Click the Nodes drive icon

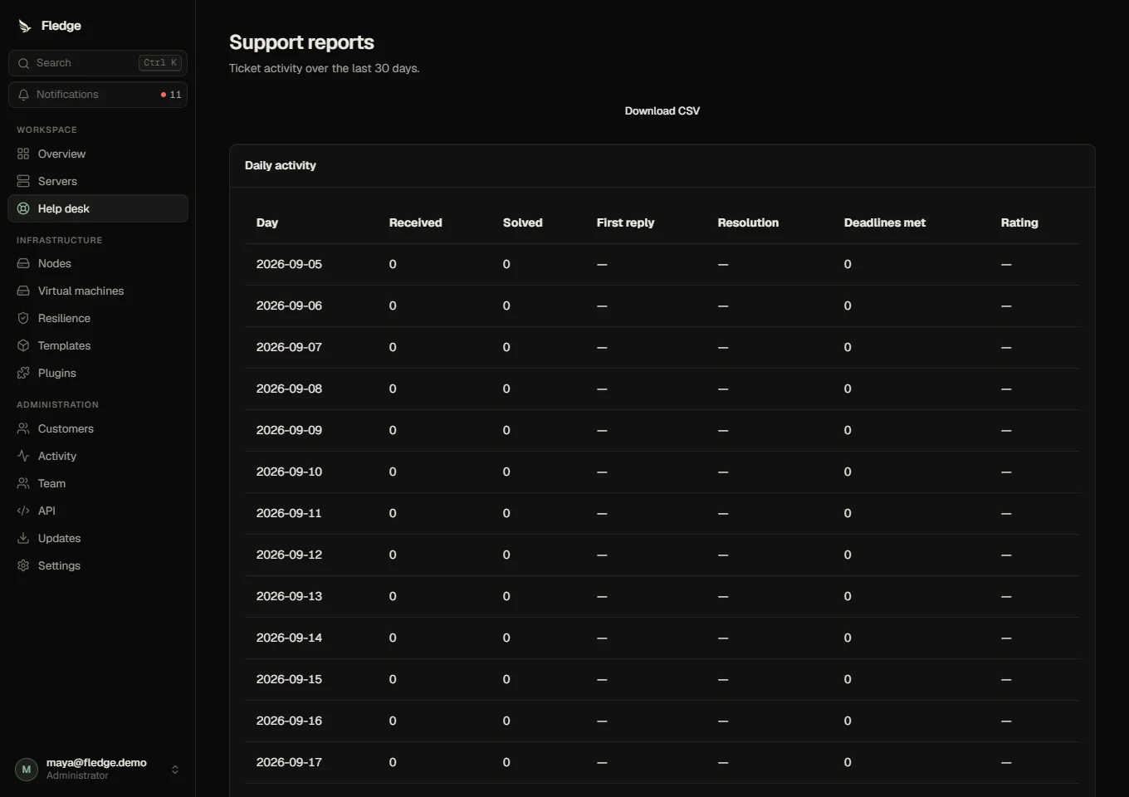23,263
